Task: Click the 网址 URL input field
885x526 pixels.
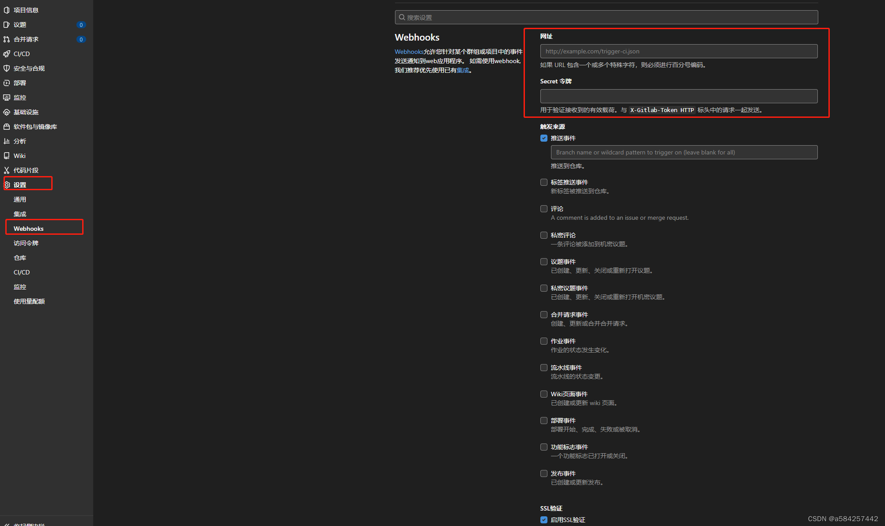Action: click(679, 51)
